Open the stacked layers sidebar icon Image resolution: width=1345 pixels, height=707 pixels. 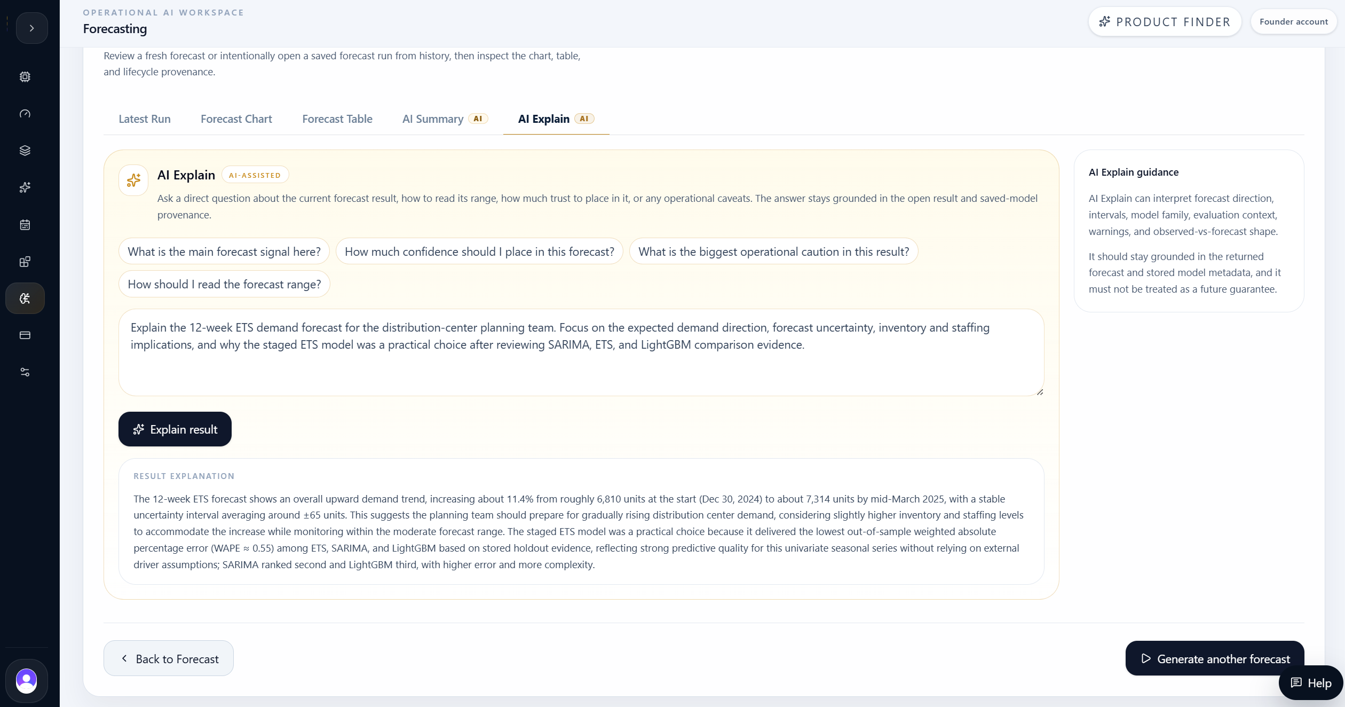pyautogui.click(x=25, y=151)
